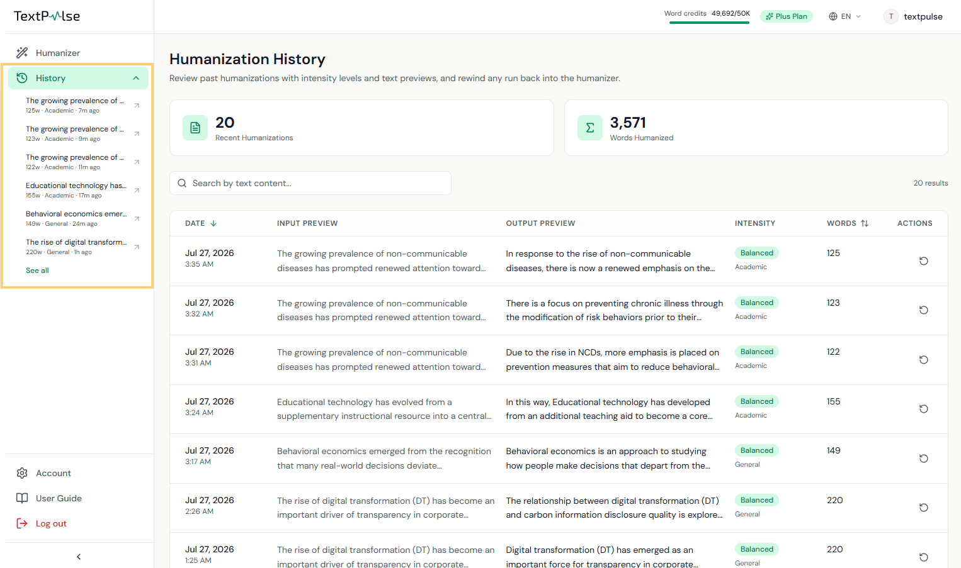Click the Recent Humanizations document icon
This screenshot has height=568, width=961.
point(195,128)
